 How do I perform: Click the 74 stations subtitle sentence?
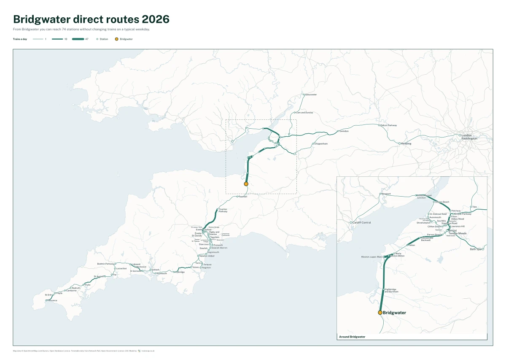click(81, 30)
